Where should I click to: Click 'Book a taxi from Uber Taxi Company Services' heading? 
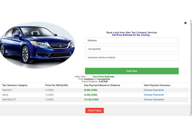point(132,32)
